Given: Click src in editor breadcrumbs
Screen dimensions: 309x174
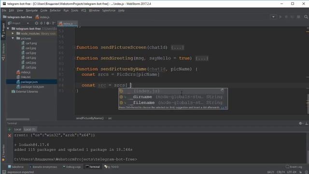Looking at the screenshot, I should click(110, 118).
